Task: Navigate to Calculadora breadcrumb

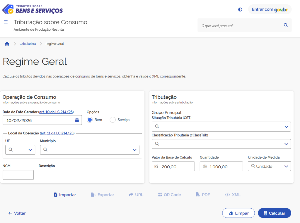Action: pyautogui.click(x=28, y=44)
